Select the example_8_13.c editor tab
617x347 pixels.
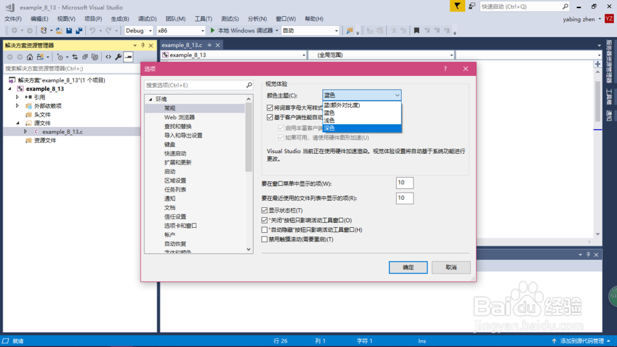[182, 45]
